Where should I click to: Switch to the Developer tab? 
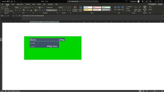[50, 4]
